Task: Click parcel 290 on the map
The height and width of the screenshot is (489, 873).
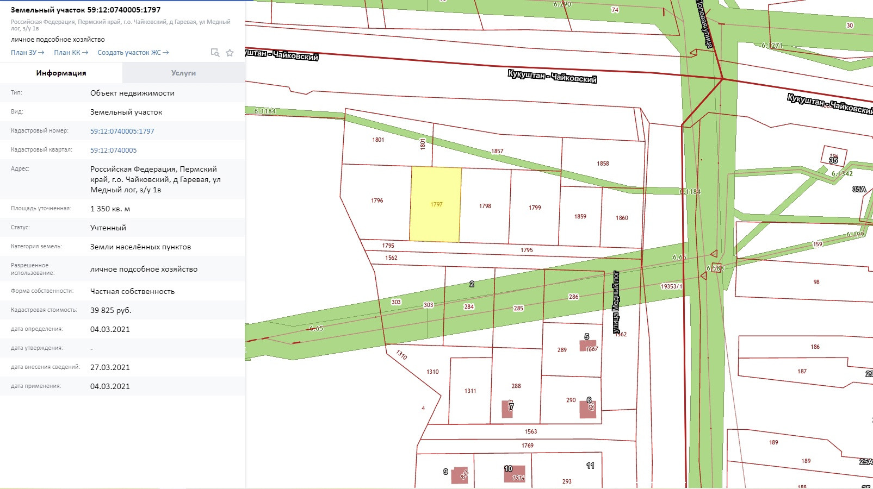Action: point(571,400)
